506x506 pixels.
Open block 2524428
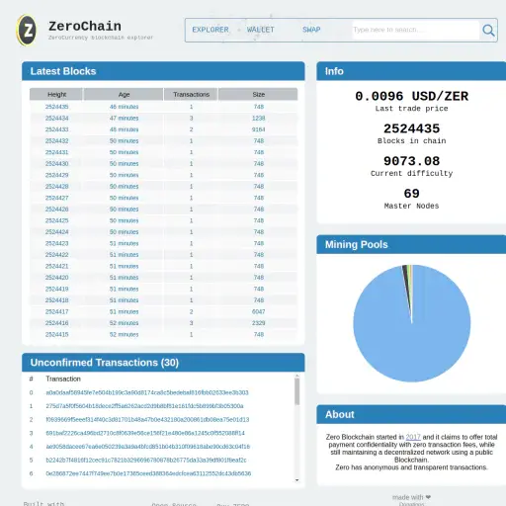click(56, 186)
